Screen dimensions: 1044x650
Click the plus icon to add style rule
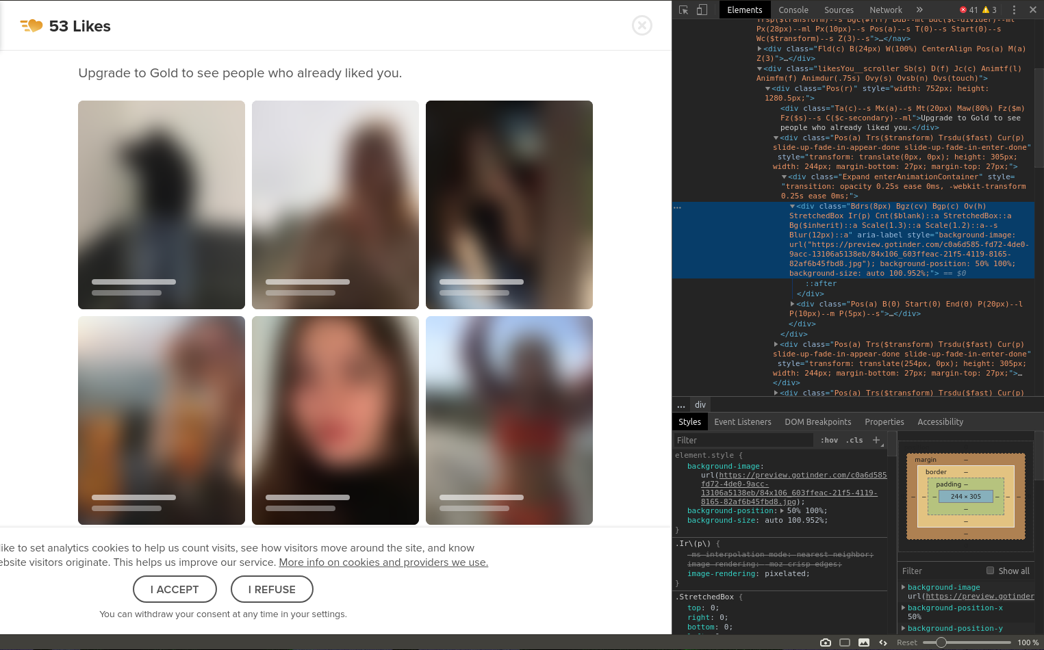point(876,440)
